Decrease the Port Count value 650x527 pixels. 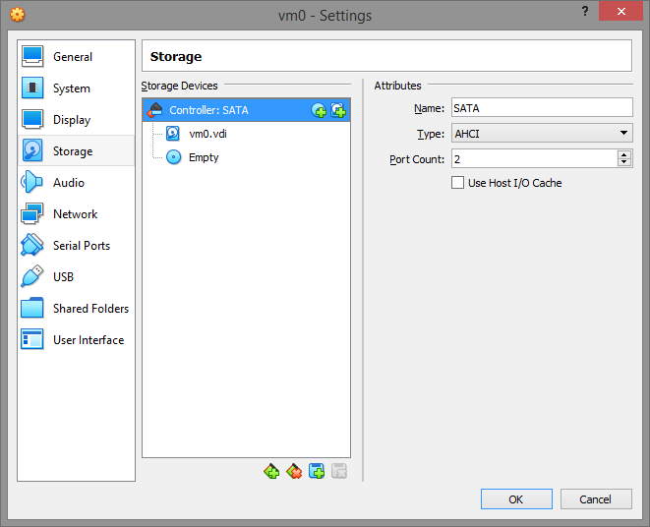click(x=624, y=162)
